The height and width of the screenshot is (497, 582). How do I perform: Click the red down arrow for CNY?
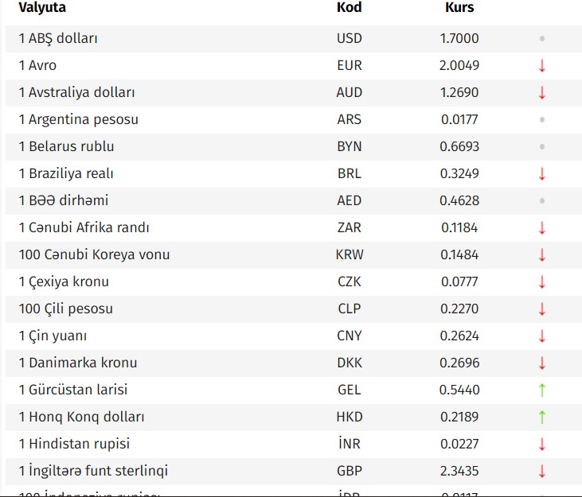(x=542, y=336)
